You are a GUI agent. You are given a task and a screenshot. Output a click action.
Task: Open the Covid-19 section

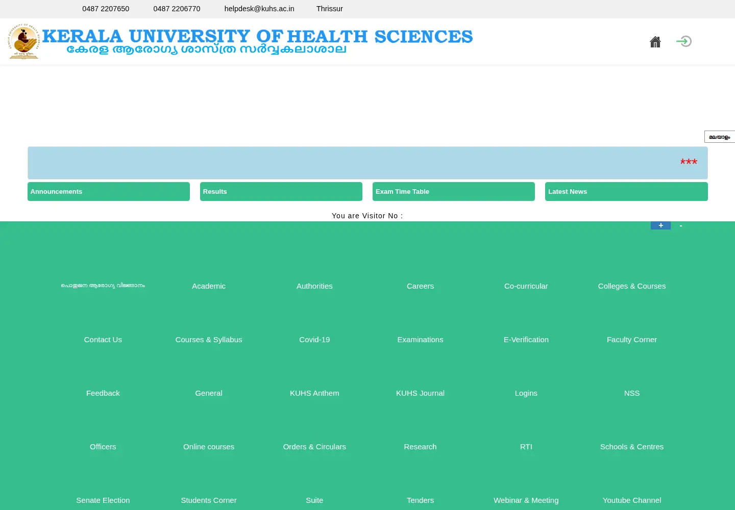pyautogui.click(x=314, y=340)
